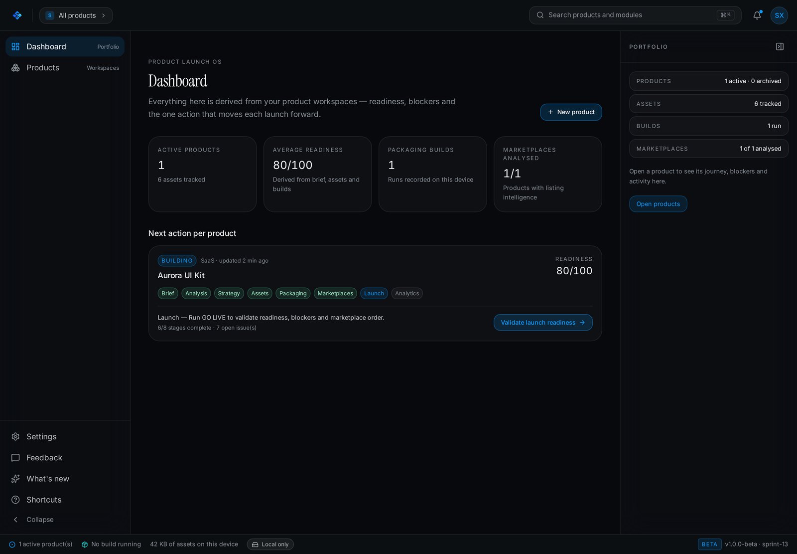The height and width of the screenshot is (554, 797).
Task: Click '42 KB of assets on this device'
Action: (194, 545)
